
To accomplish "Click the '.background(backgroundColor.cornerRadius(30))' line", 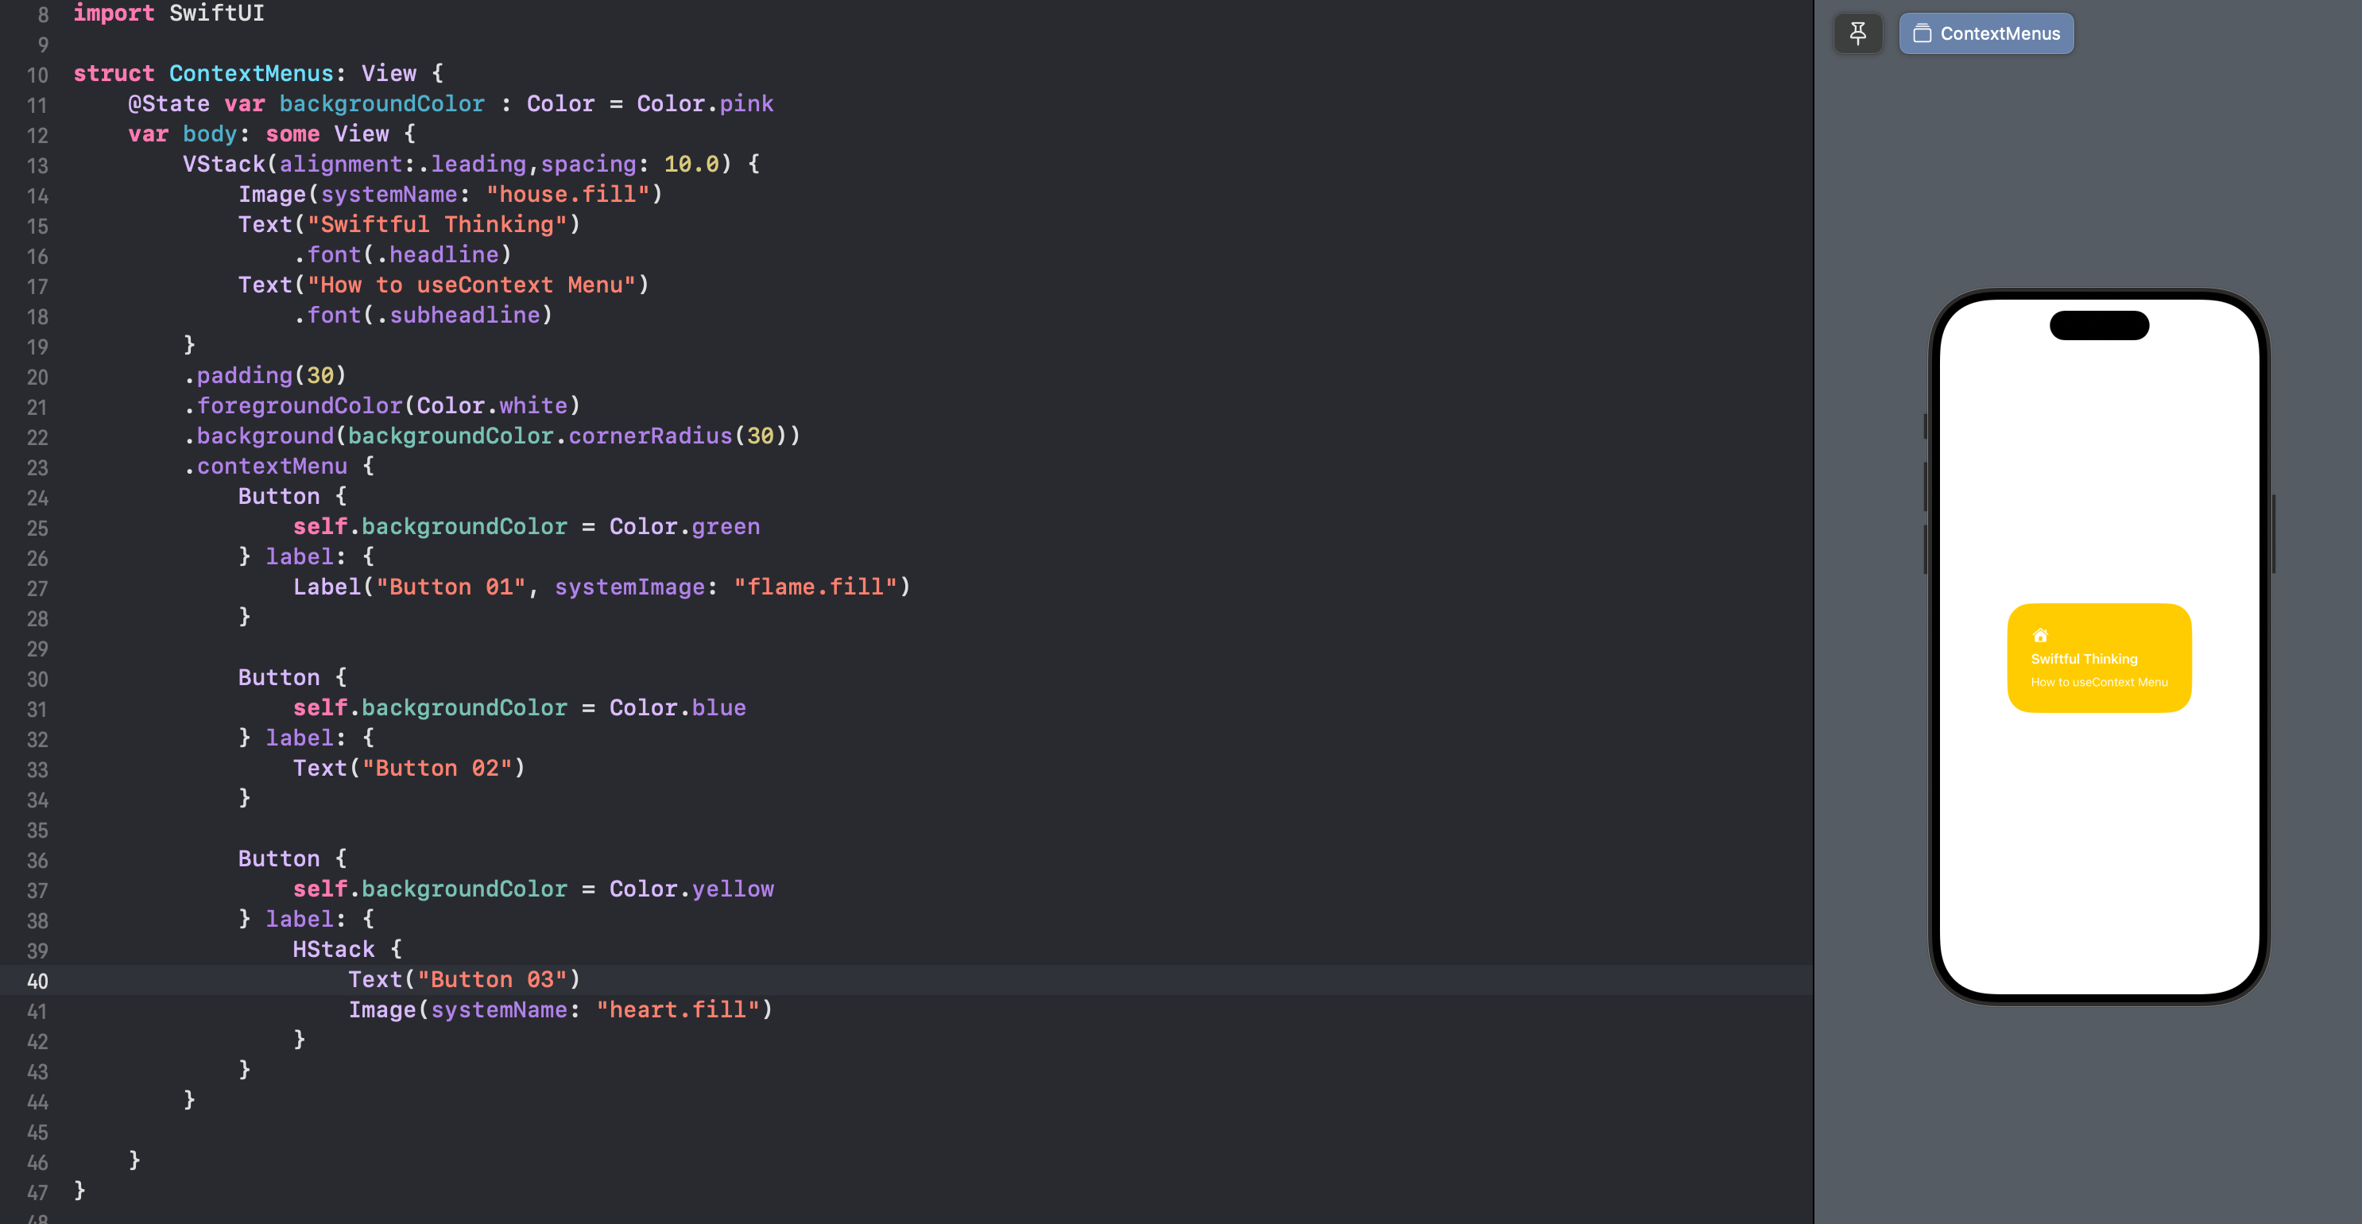I will [x=491, y=436].
